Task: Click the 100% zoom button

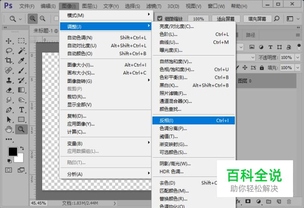Action: point(198,19)
